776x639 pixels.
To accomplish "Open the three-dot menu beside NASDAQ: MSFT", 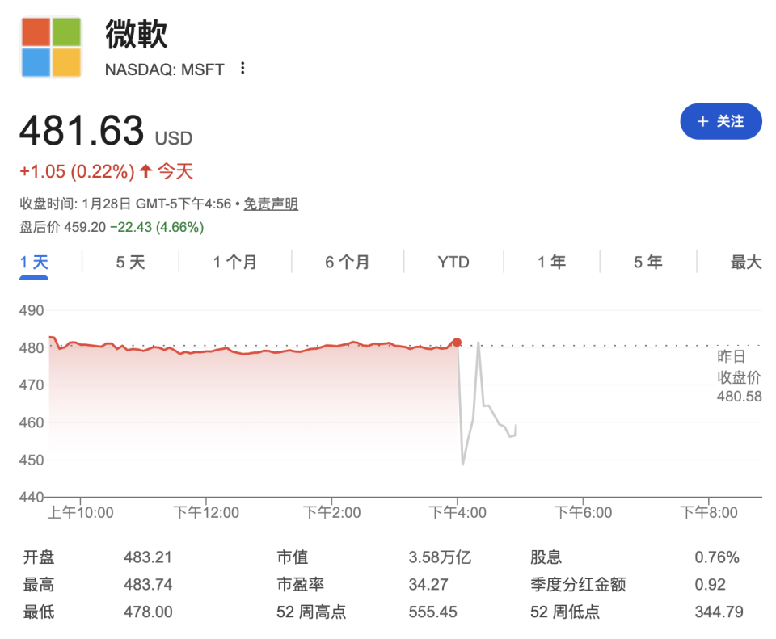I will pyautogui.click(x=241, y=69).
